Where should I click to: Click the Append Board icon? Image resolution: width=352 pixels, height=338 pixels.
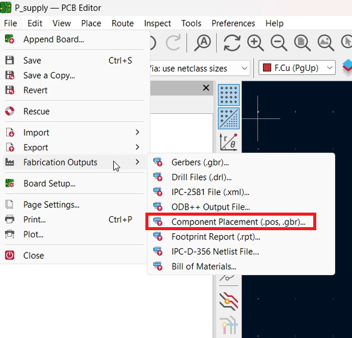click(10, 39)
